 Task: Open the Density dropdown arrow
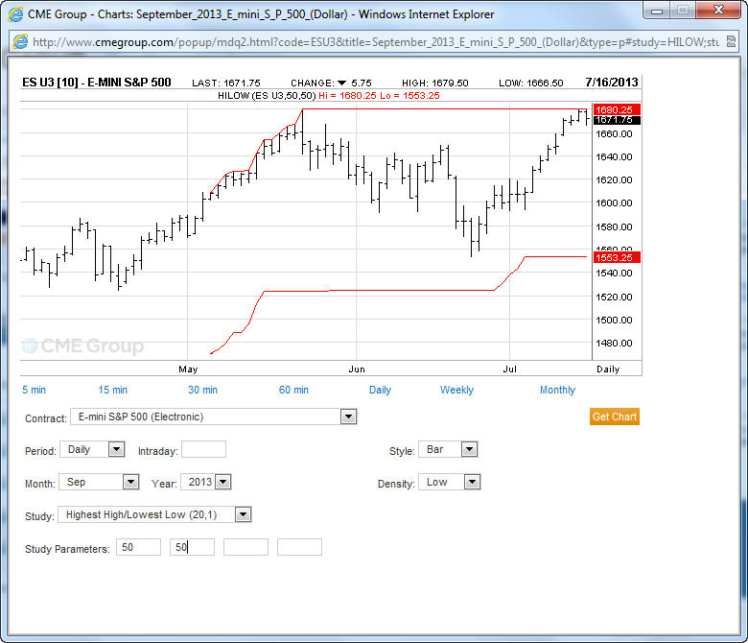click(472, 482)
